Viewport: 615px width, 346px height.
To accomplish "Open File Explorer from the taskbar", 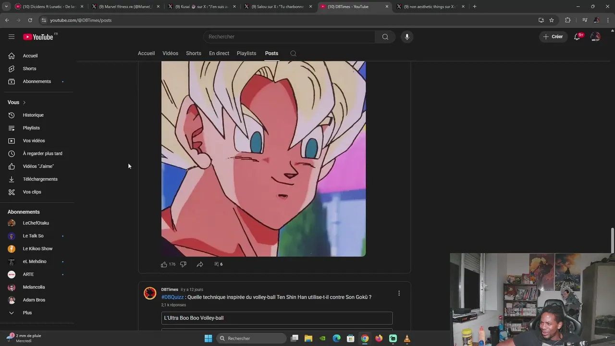I will pos(308,338).
